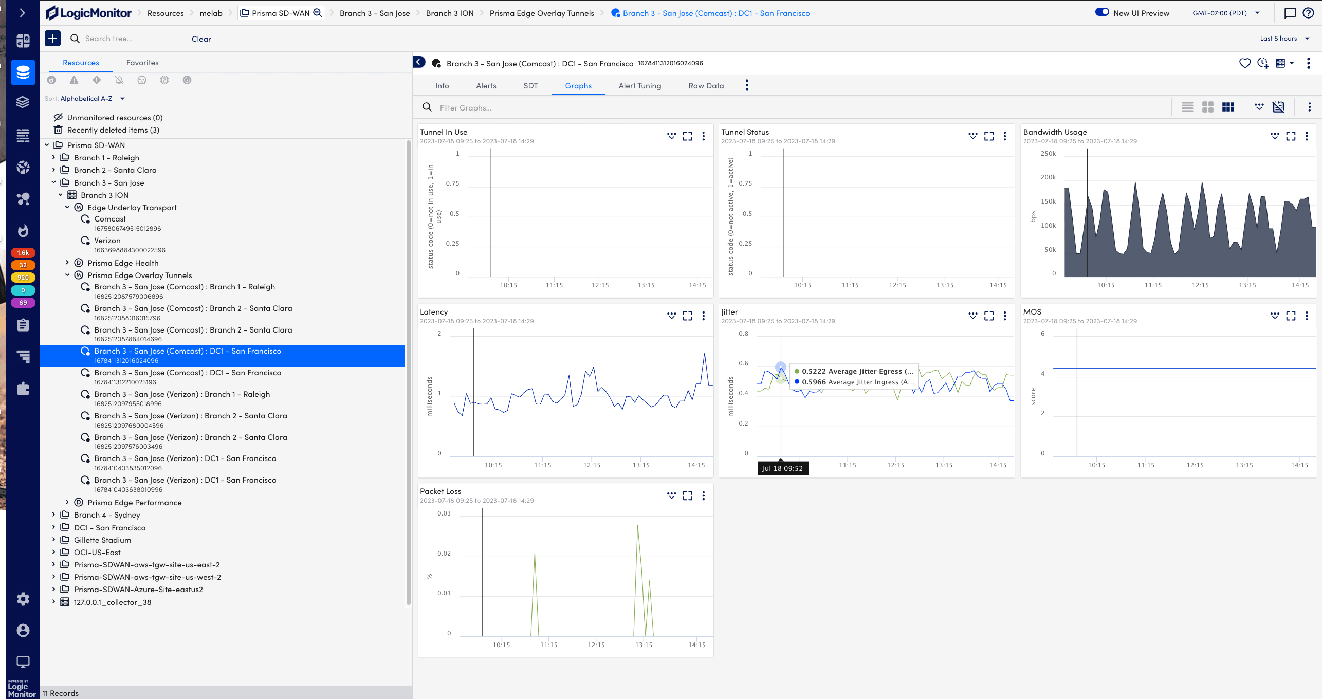Image resolution: width=1322 pixels, height=699 pixels.
Task: Collapse the Prisma Edge Overlay Tunnels node
Action: (x=67, y=275)
